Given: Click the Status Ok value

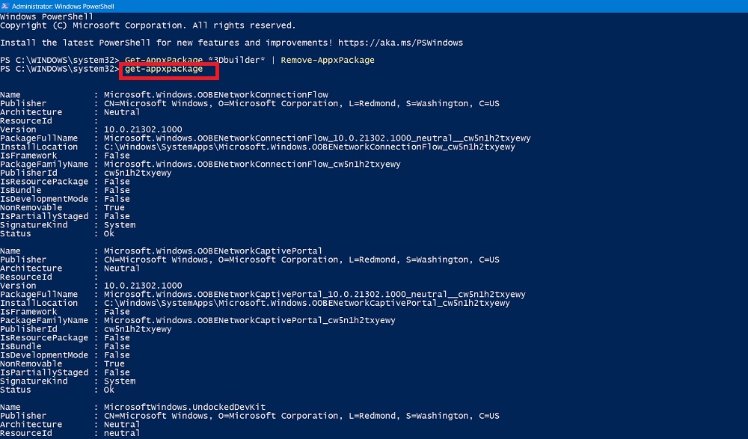Looking at the screenshot, I should [x=109, y=233].
